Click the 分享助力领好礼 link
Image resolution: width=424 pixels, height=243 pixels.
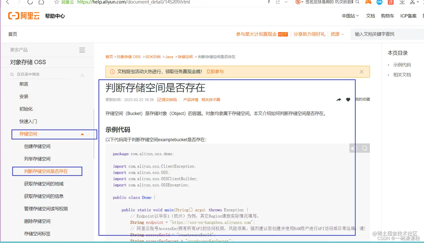[x=309, y=34]
